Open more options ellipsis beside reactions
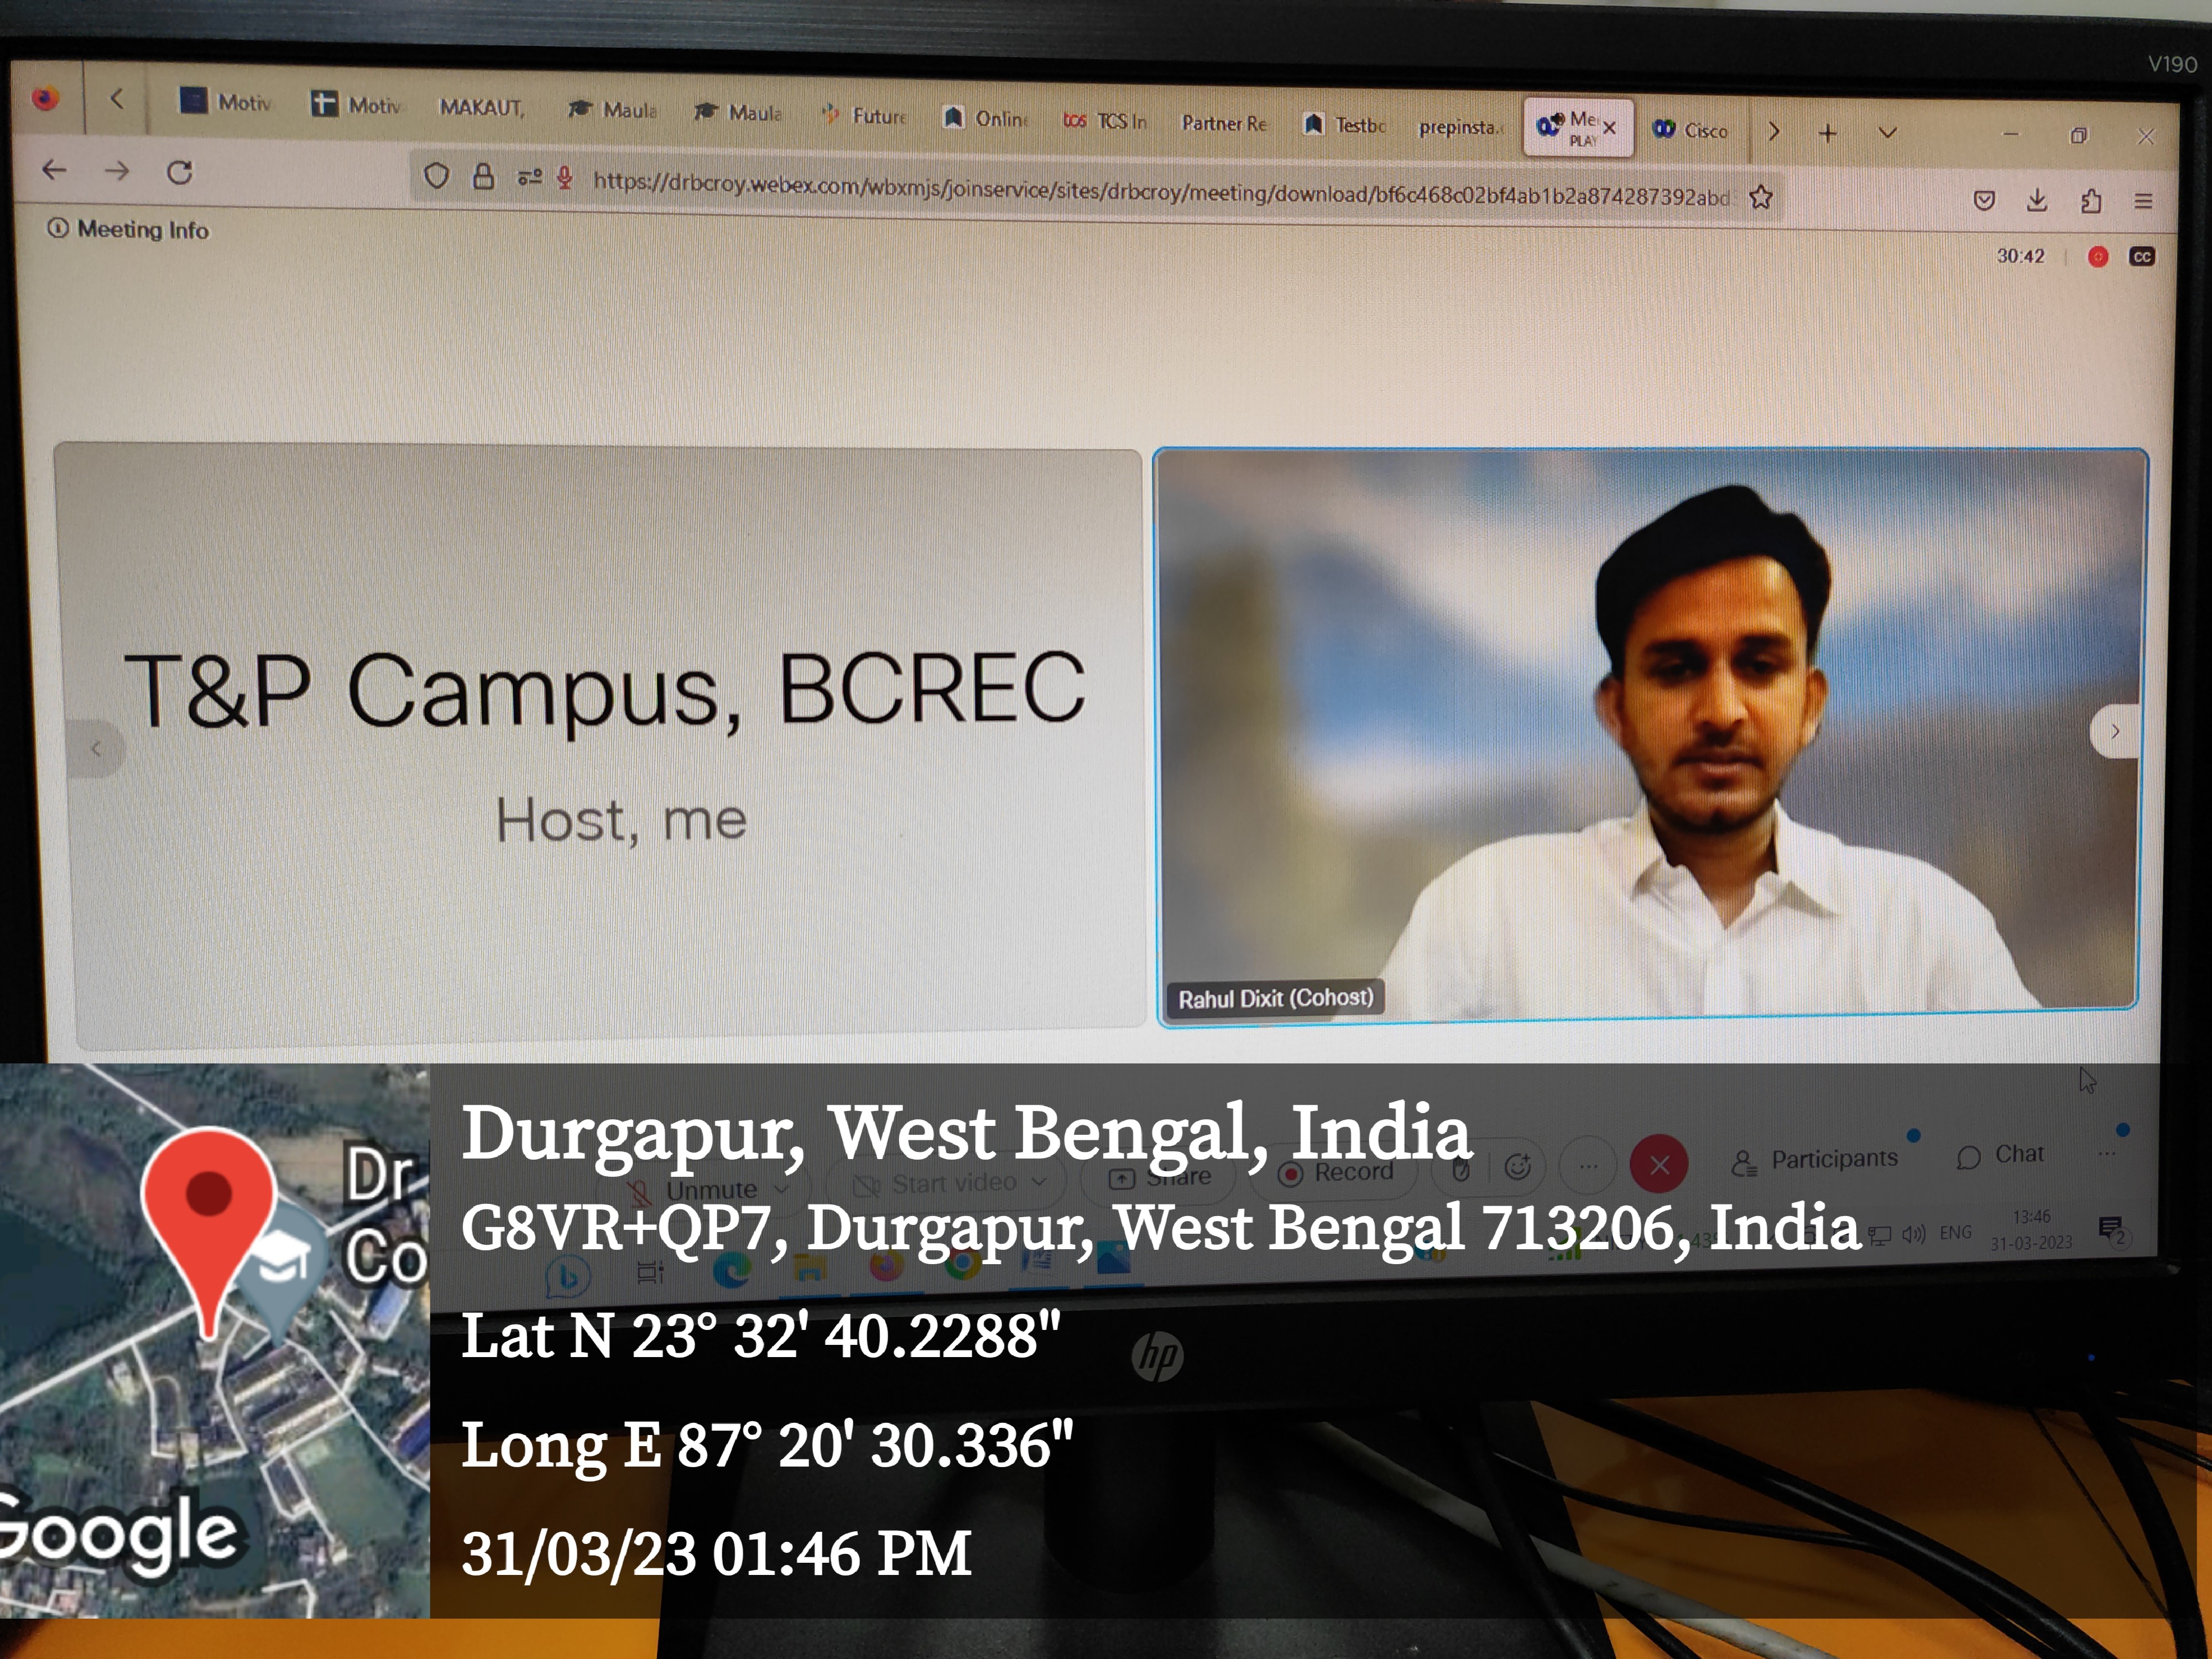The image size is (2212, 1659). [1588, 1166]
